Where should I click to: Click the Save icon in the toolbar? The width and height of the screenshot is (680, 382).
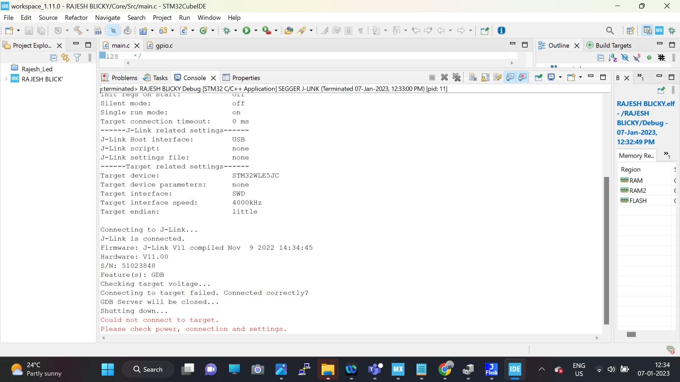click(x=29, y=31)
